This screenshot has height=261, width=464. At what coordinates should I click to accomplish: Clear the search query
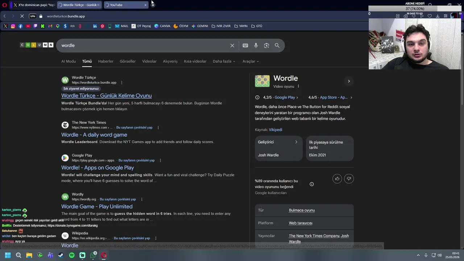[232, 45]
